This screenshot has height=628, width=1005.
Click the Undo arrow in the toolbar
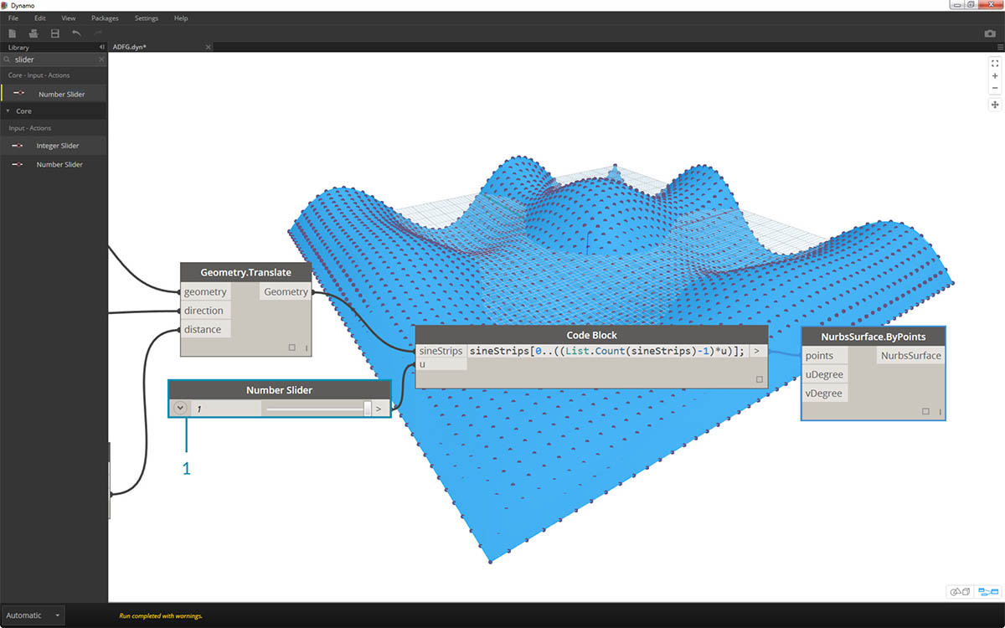[77, 33]
